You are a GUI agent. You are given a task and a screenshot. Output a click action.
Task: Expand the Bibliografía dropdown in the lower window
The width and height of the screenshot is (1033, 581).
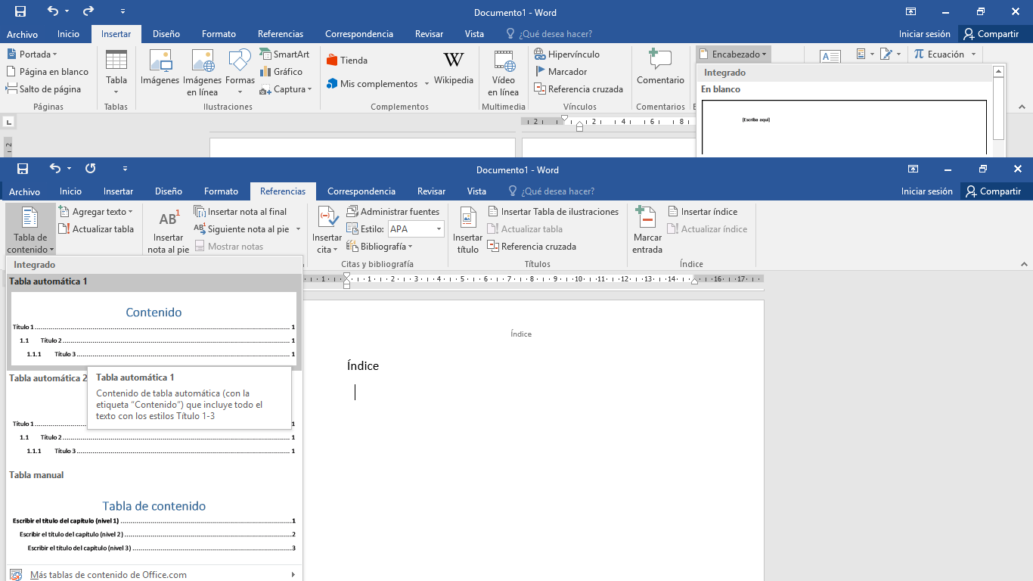point(380,247)
